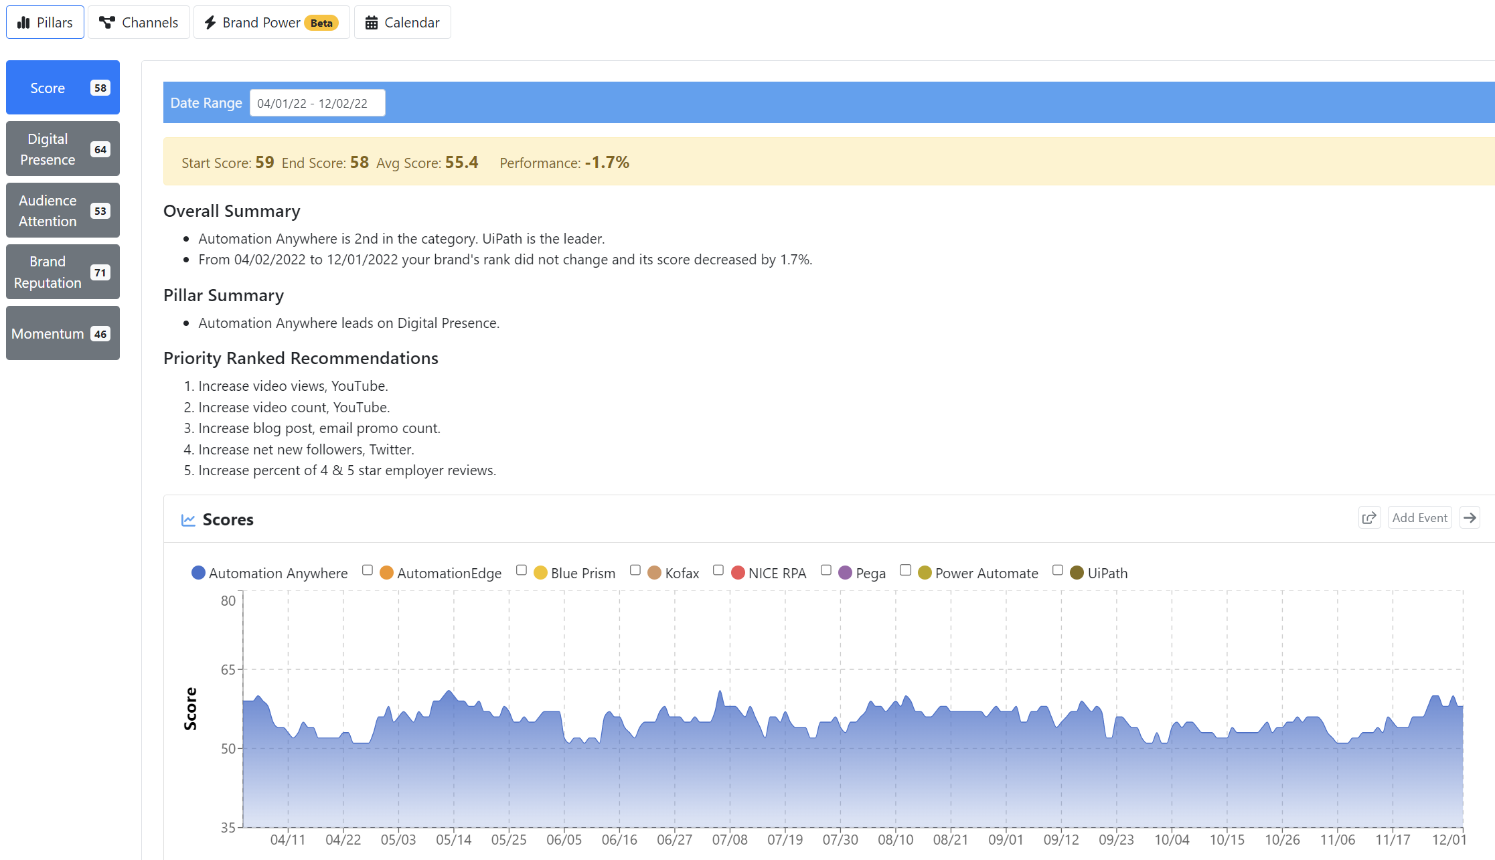The width and height of the screenshot is (1495, 860).
Task: Click the share/export icon next to Add Event
Action: pyautogui.click(x=1369, y=518)
